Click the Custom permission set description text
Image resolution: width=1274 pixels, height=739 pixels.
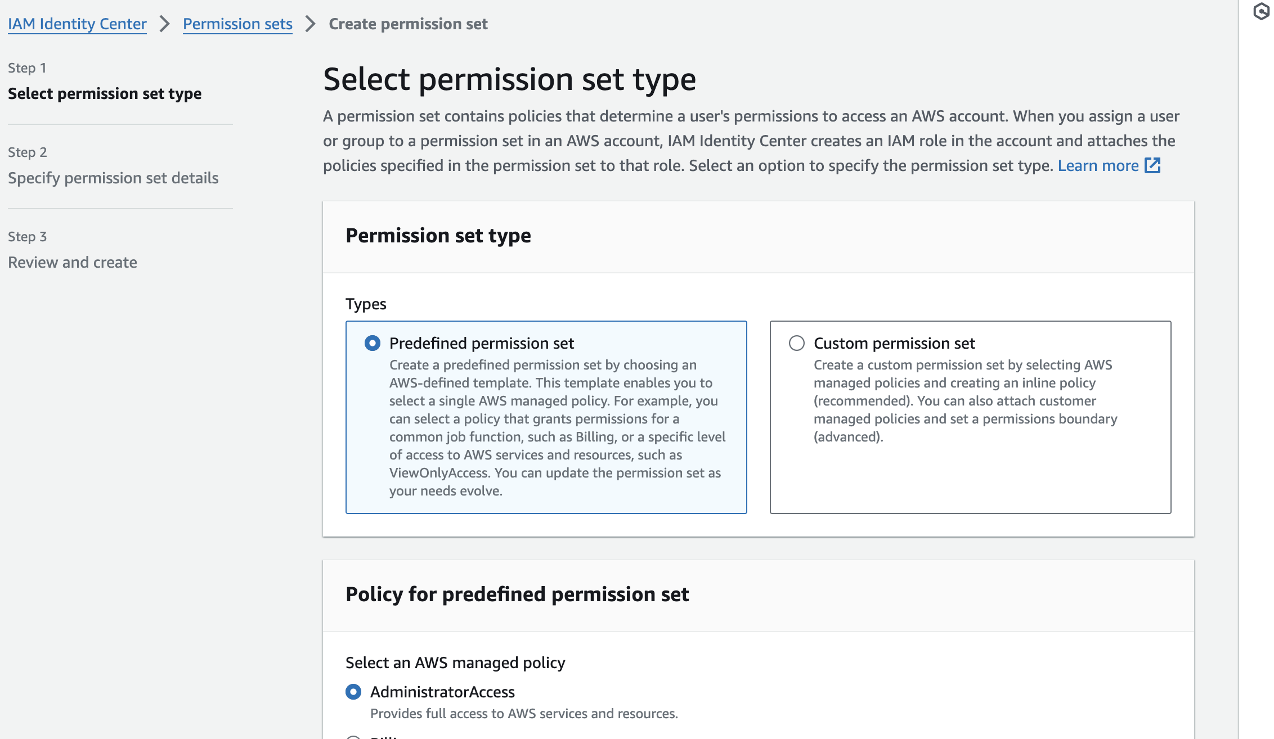point(965,400)
